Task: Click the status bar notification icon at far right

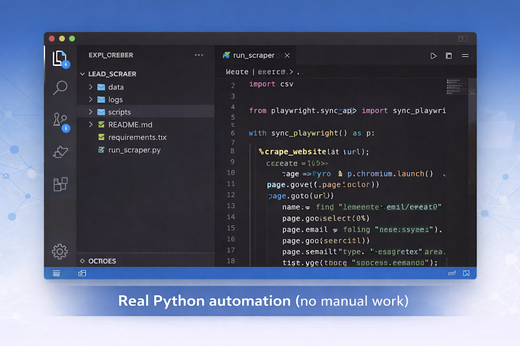Action: pos(466,273)
